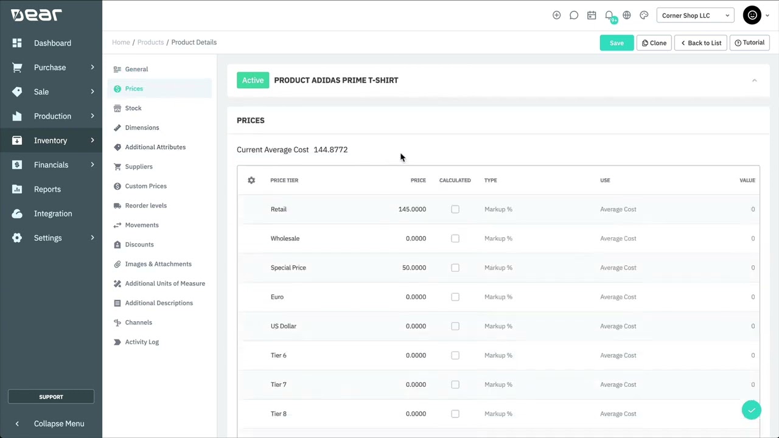Toggle Calculated checkbox for Euro
Image resolution: width=779 pixels, height=438 pixels.
[x=455, y=297]
